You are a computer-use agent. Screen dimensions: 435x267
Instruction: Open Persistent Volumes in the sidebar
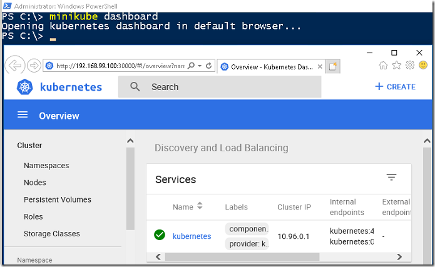tap(58, 199)
